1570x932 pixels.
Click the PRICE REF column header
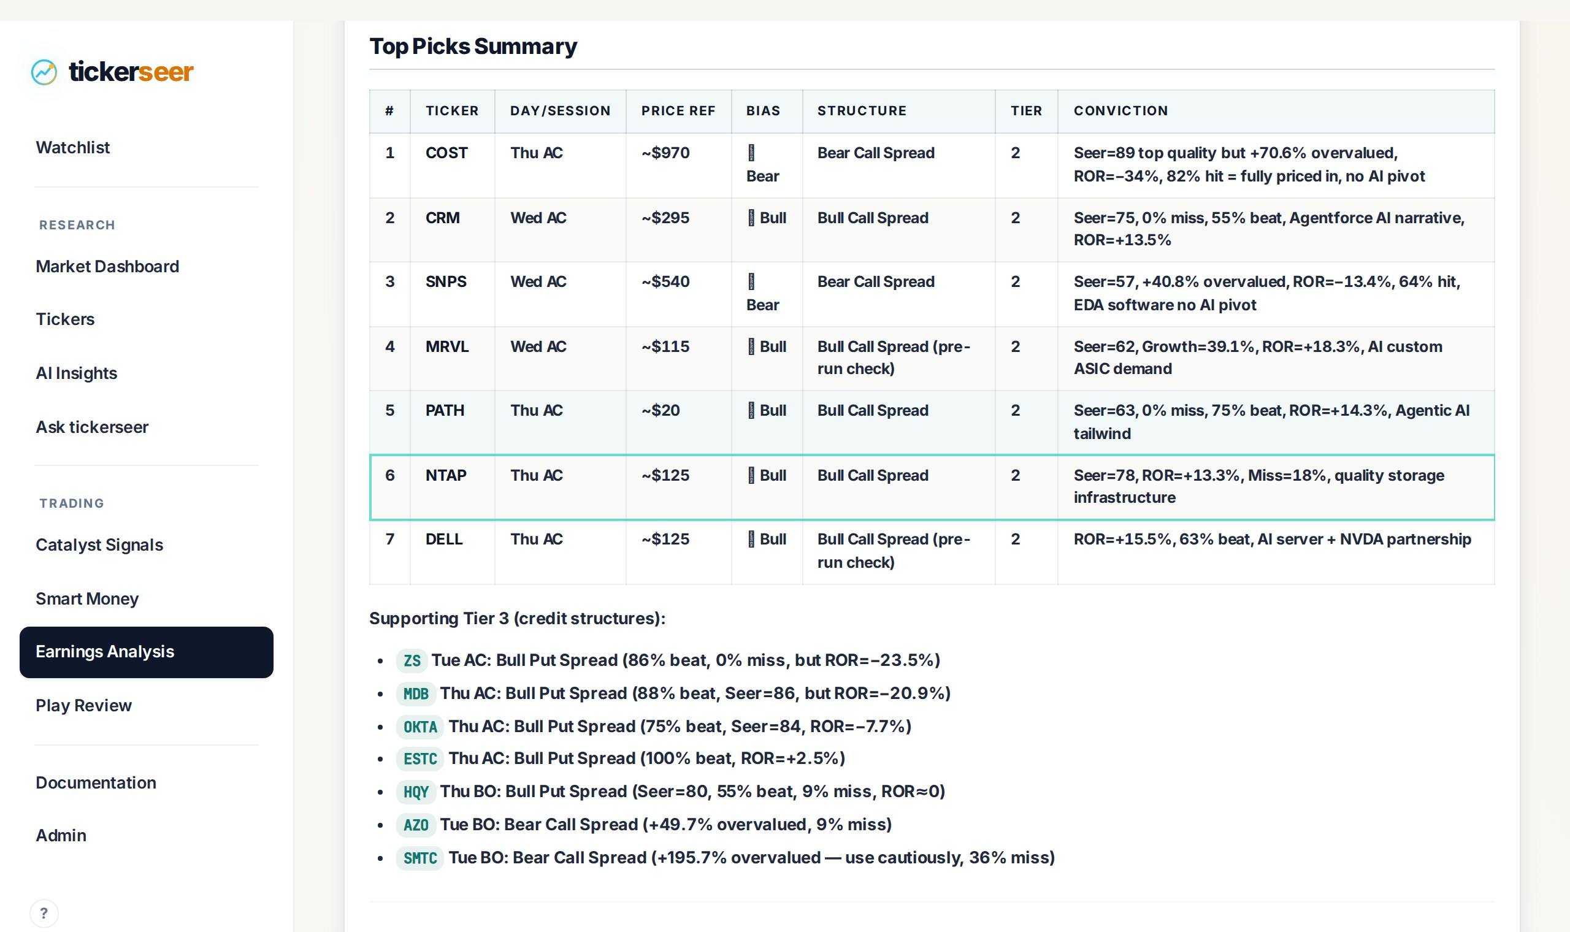(x=678, y=110)
